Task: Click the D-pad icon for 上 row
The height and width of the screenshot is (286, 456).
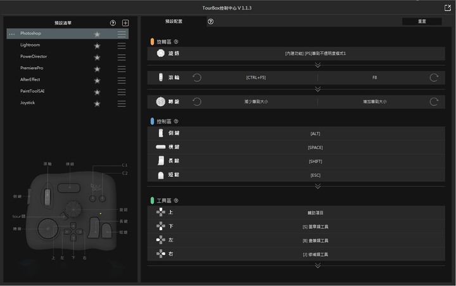Action: [x=160, y=212]
